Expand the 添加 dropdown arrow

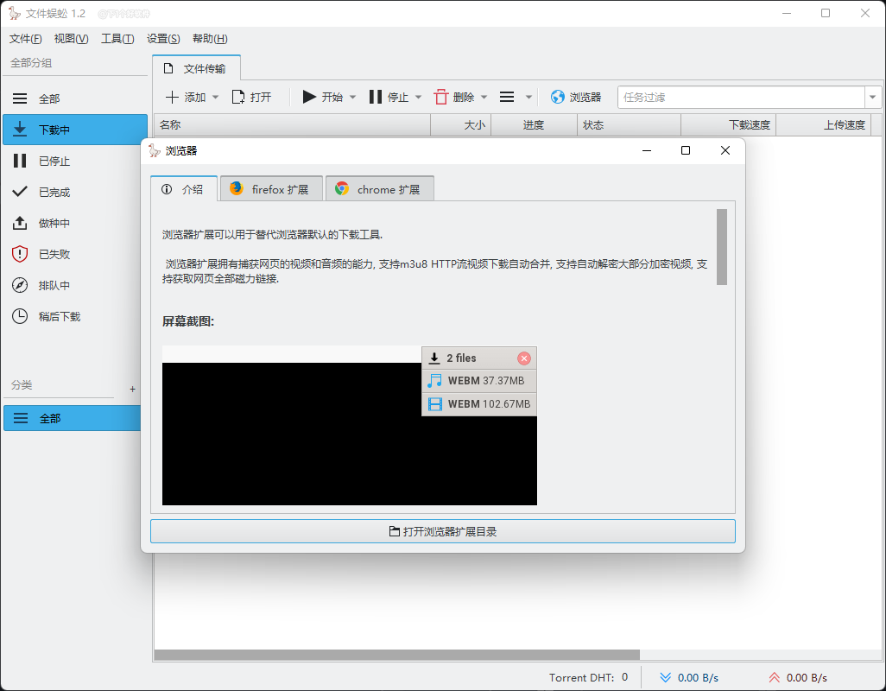[215, 98]
